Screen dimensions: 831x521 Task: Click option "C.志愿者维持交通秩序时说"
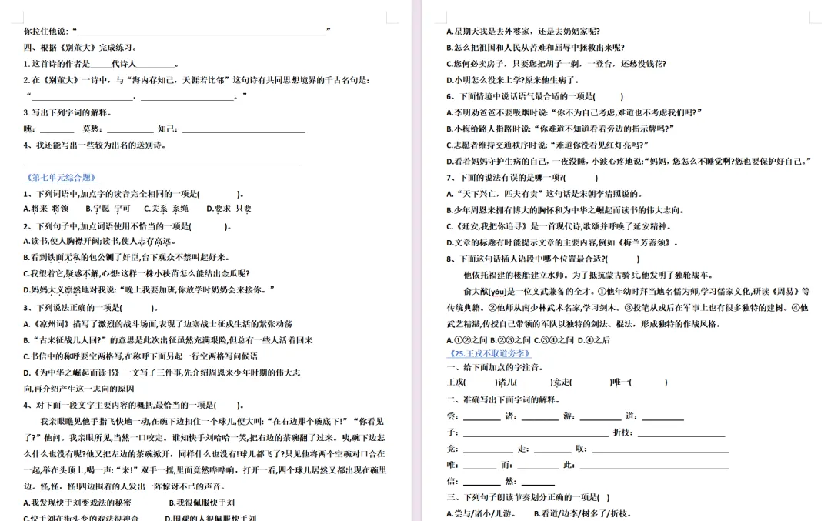coord(548,145)
